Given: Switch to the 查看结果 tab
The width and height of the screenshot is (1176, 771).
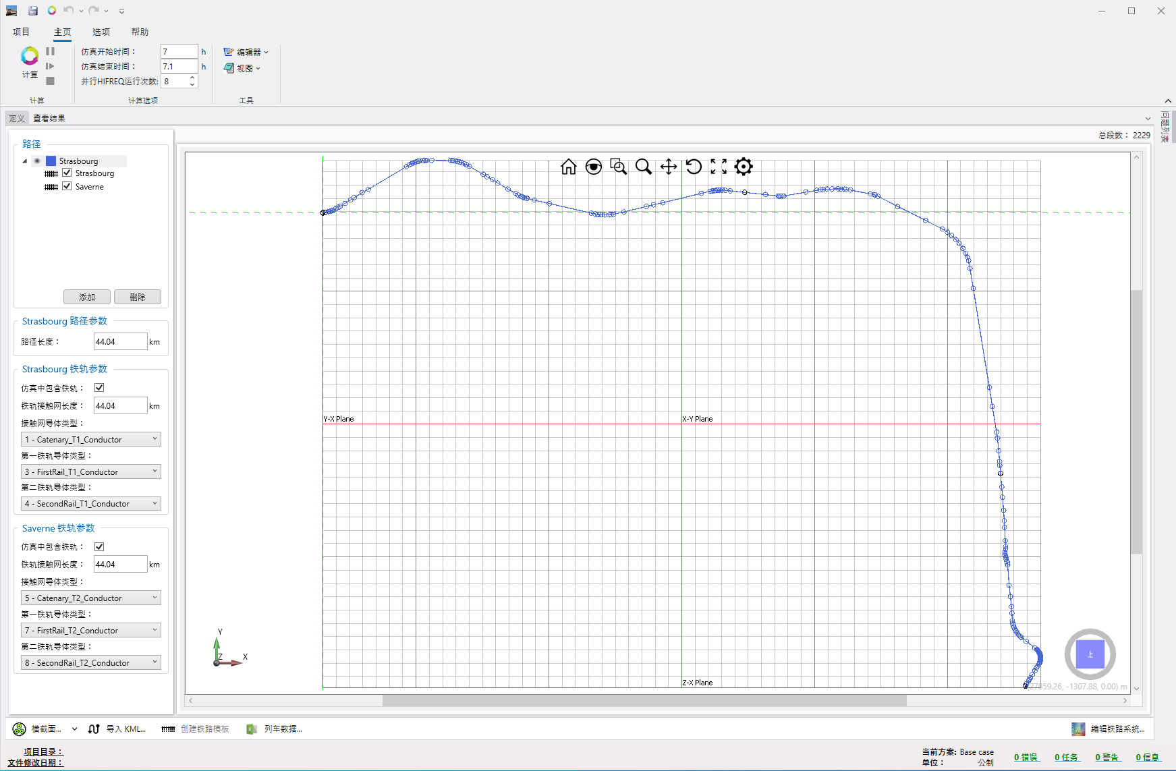Looking at the screenshot, I should pos(49,118).
